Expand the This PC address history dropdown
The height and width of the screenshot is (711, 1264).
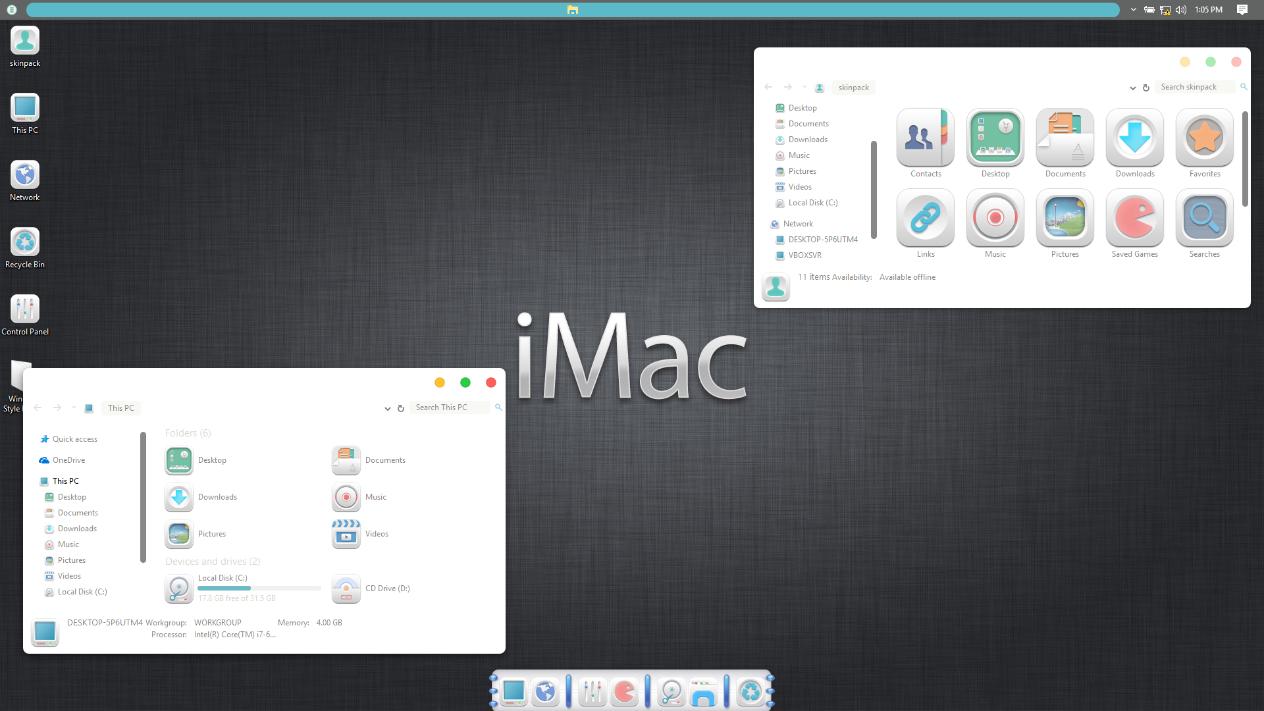[387, 409]
